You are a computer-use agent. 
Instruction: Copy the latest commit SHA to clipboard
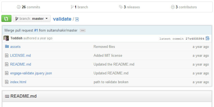point(207,39)
